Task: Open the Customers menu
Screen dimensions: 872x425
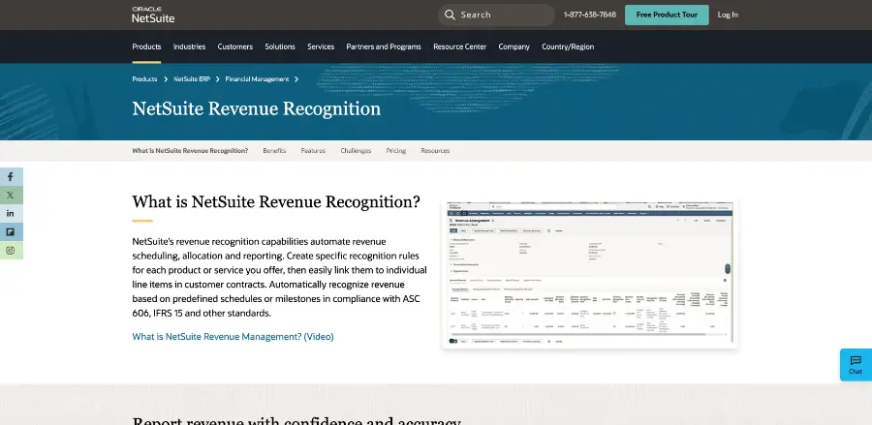Action: (235, 46)
